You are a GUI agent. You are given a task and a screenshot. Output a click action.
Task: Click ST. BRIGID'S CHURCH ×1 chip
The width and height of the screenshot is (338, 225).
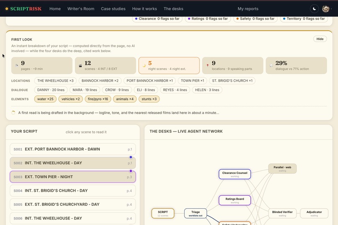pyautogui.click(x=232, y=81)
